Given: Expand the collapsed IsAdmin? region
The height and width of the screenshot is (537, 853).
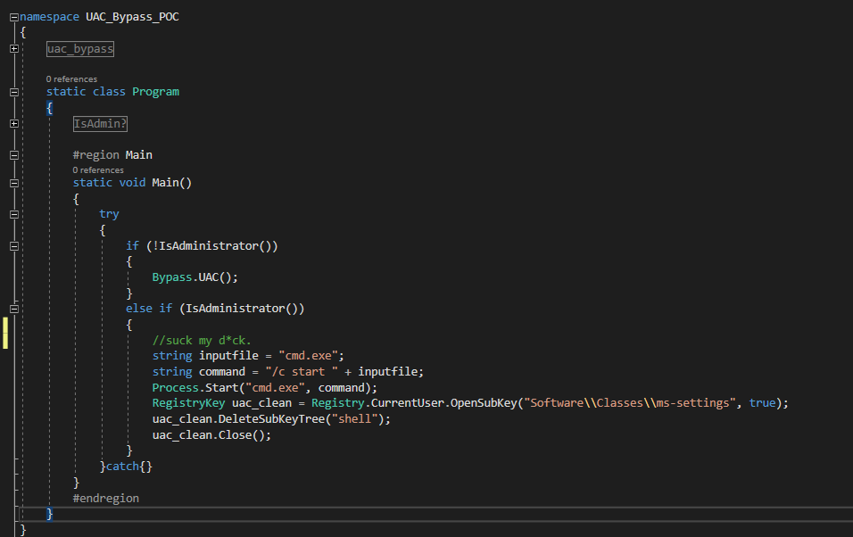Looking at the screenshot, I should 14,124.
